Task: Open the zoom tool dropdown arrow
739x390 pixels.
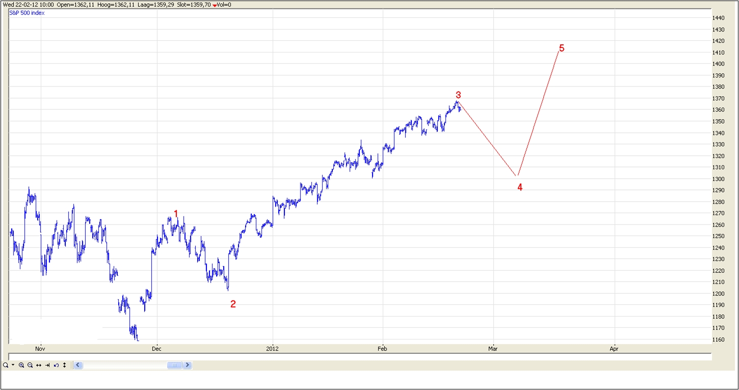Action: click(13, 365)
